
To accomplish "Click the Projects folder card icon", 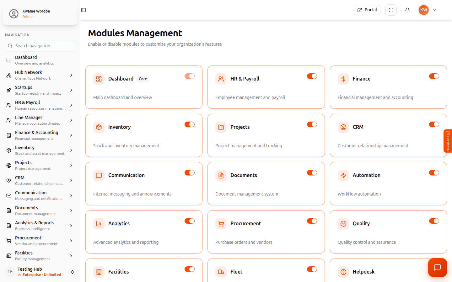I will click(x=221, y=127).
